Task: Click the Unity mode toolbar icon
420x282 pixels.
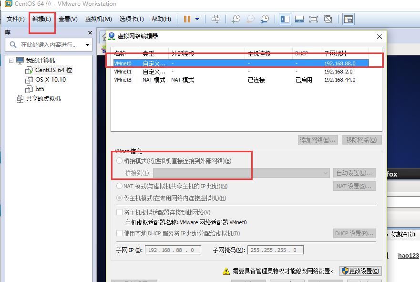Action: pyautogui.click(x=328, y=19)
